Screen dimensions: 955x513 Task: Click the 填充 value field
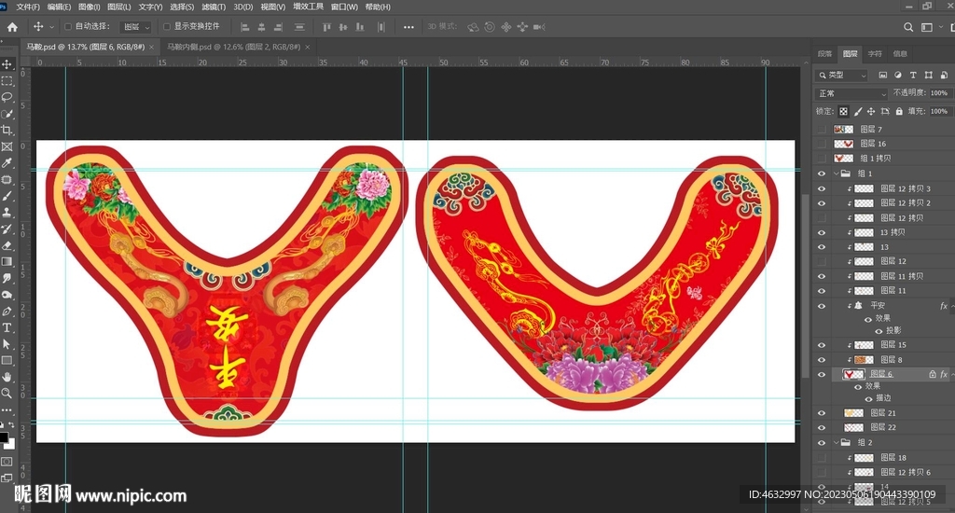click(939, 112)
